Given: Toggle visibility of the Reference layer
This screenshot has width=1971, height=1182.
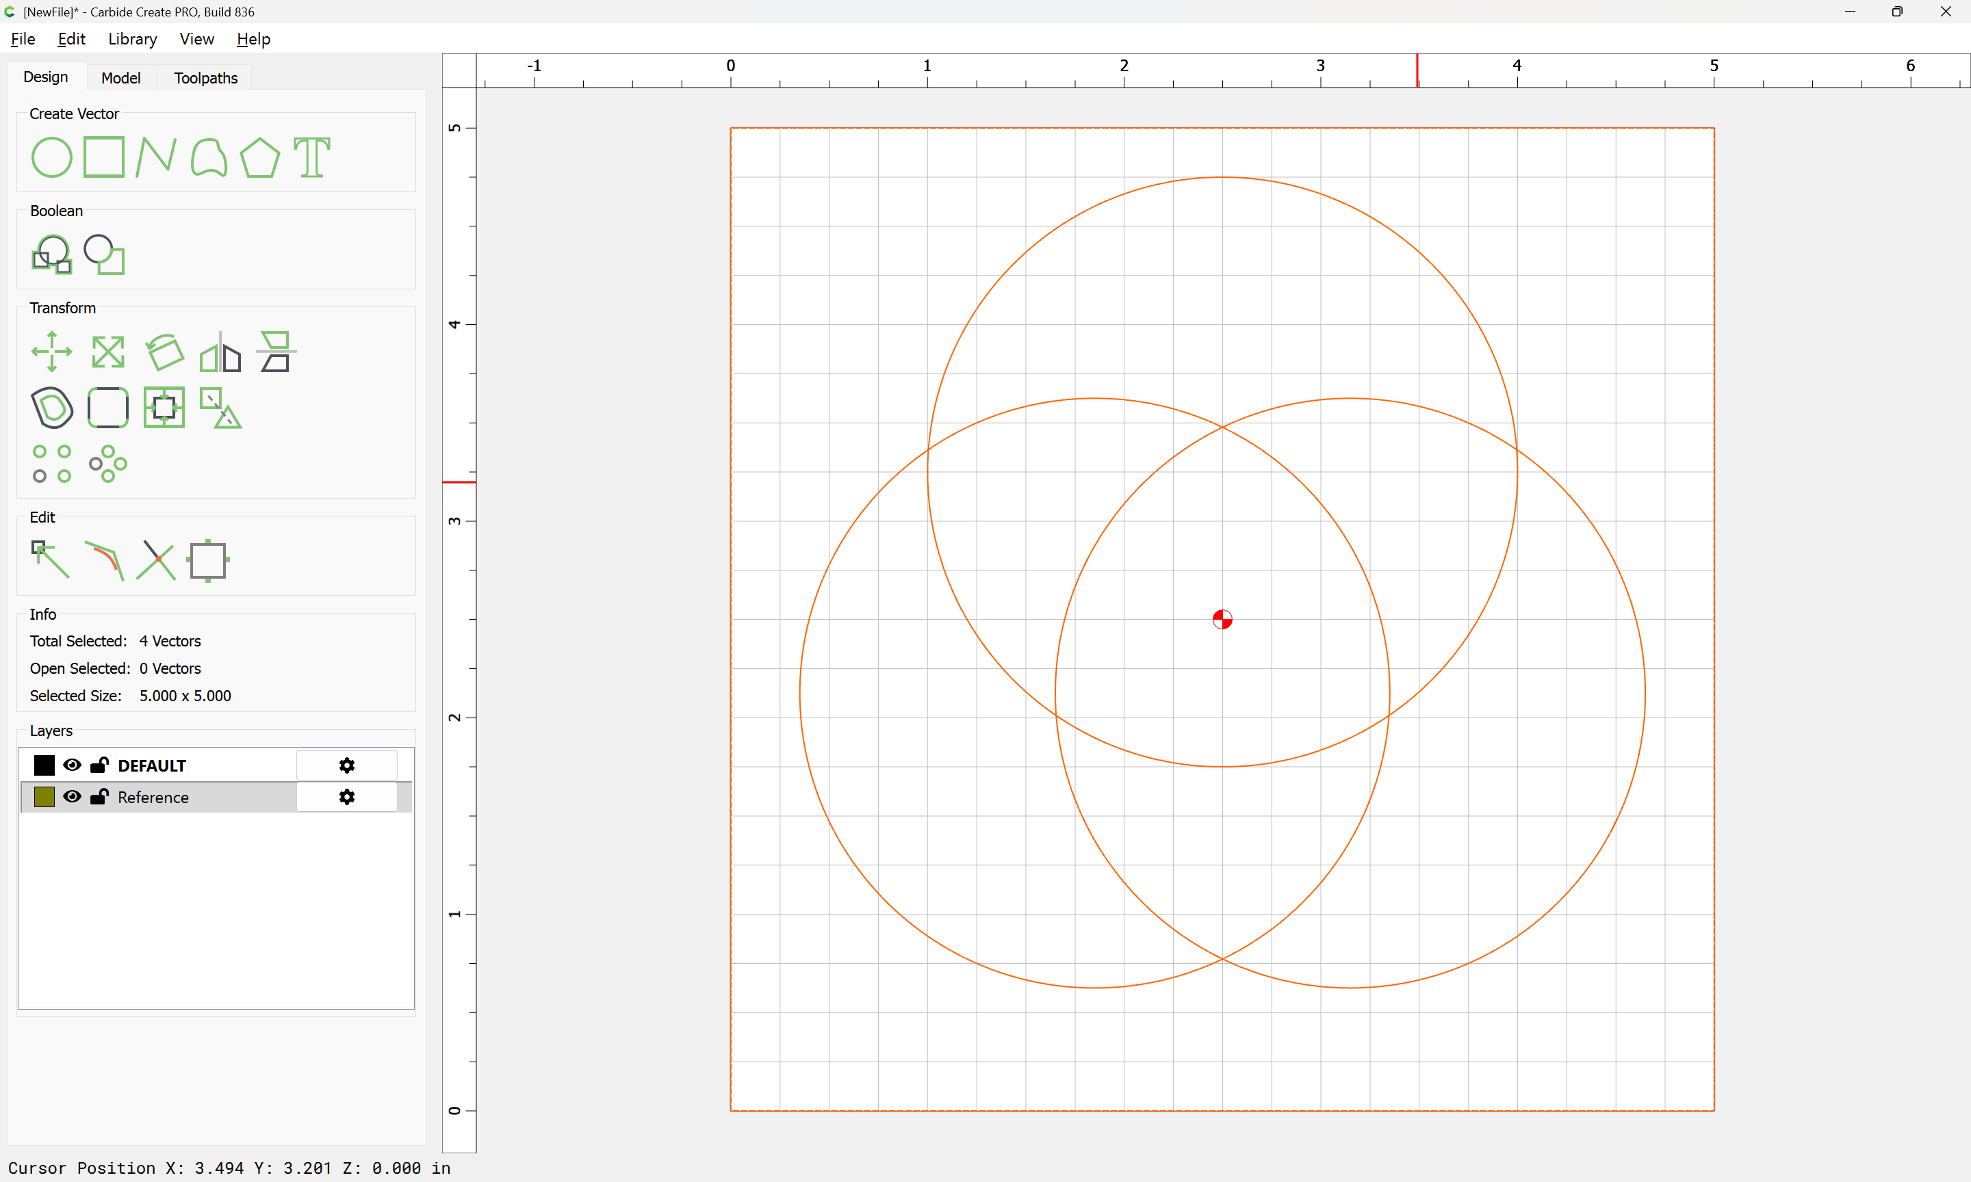Looking at the screenshot, I should coord(72,796).
